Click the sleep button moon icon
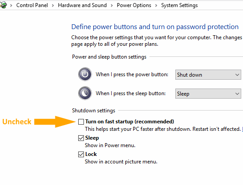The width and height of the screenshot is (243, 185). coord(85,93)
